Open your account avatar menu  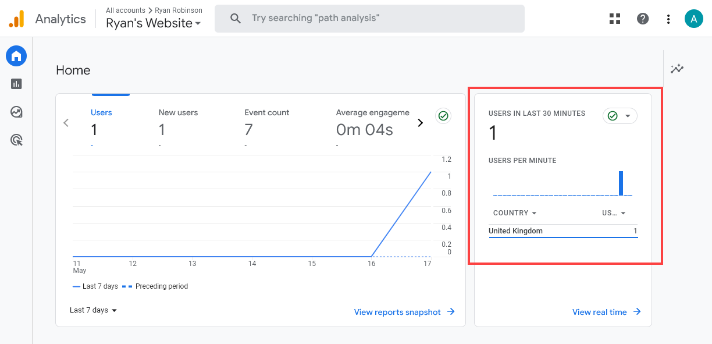point(694,18)
